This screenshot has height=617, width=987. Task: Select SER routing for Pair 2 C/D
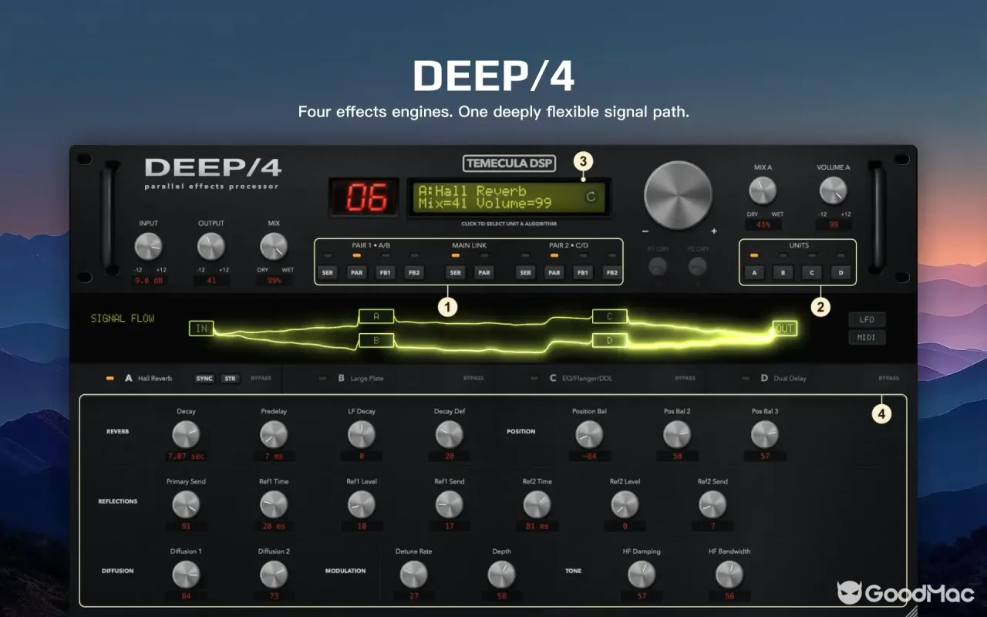525,272
